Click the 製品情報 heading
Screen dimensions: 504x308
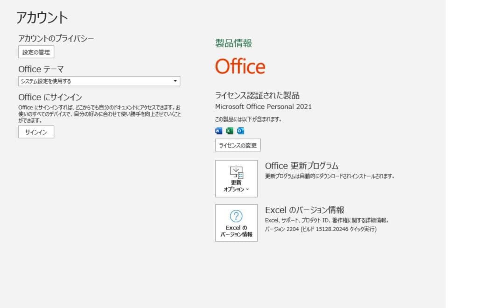tap(234, 43)
